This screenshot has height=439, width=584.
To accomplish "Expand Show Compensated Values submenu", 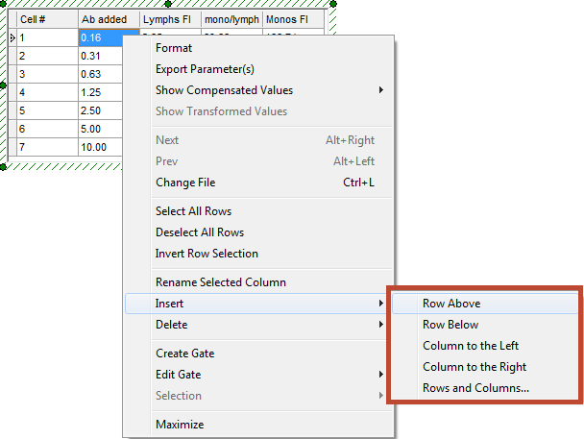I will 224,90.
